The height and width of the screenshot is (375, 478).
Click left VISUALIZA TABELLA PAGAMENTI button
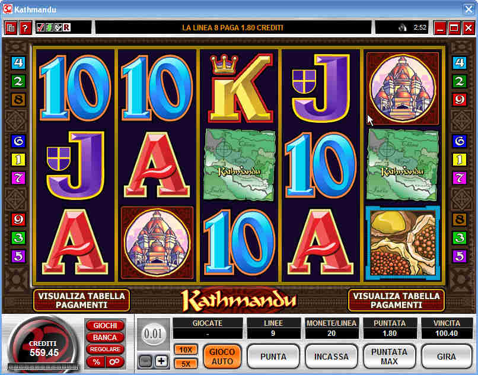81,301
